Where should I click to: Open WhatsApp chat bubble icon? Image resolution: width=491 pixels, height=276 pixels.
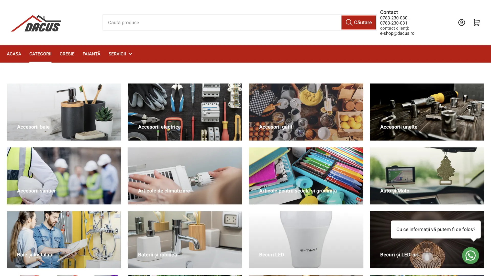[470, 256]
